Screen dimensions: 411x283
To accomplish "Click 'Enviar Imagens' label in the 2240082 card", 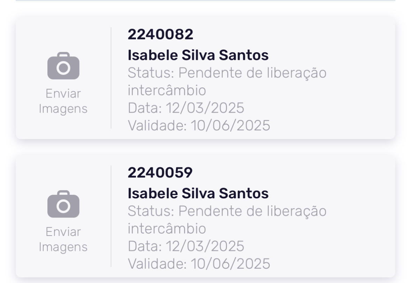I will (63, 101).
